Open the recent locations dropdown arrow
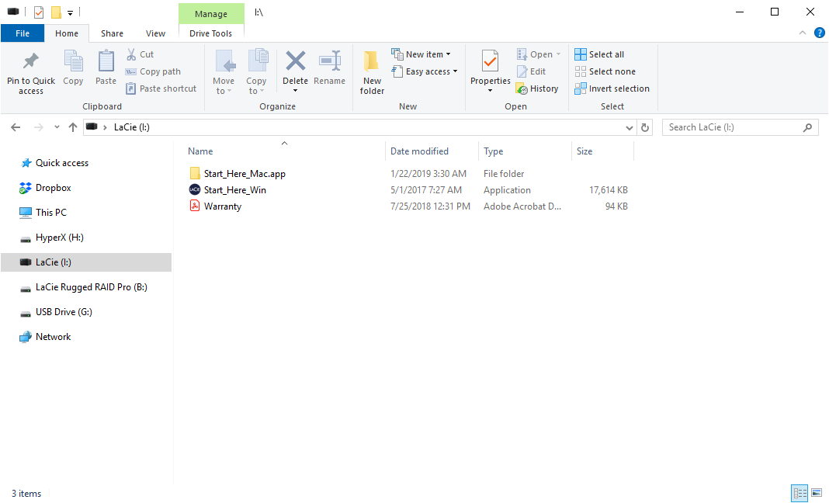Viewport: 829px width, 503px height. point(57,127)
